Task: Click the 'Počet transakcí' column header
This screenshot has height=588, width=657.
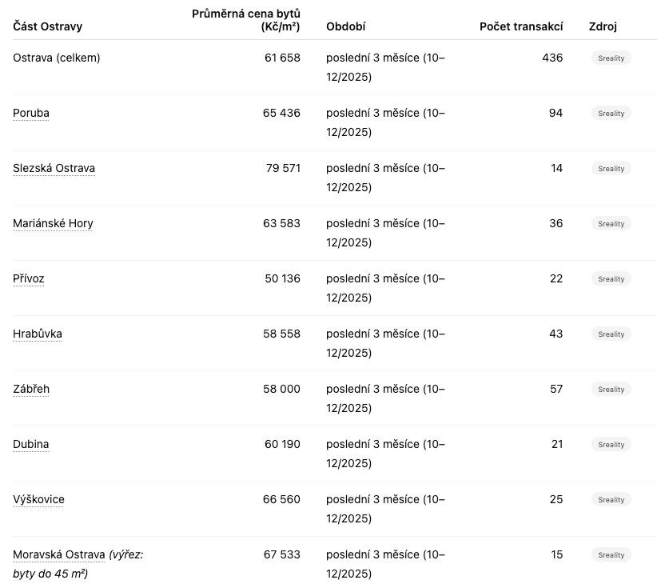Action: point(521,26)
